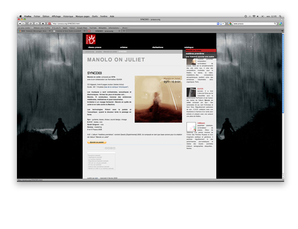
Task: Click the forward navigation arrow
Action: coord(24,23)
